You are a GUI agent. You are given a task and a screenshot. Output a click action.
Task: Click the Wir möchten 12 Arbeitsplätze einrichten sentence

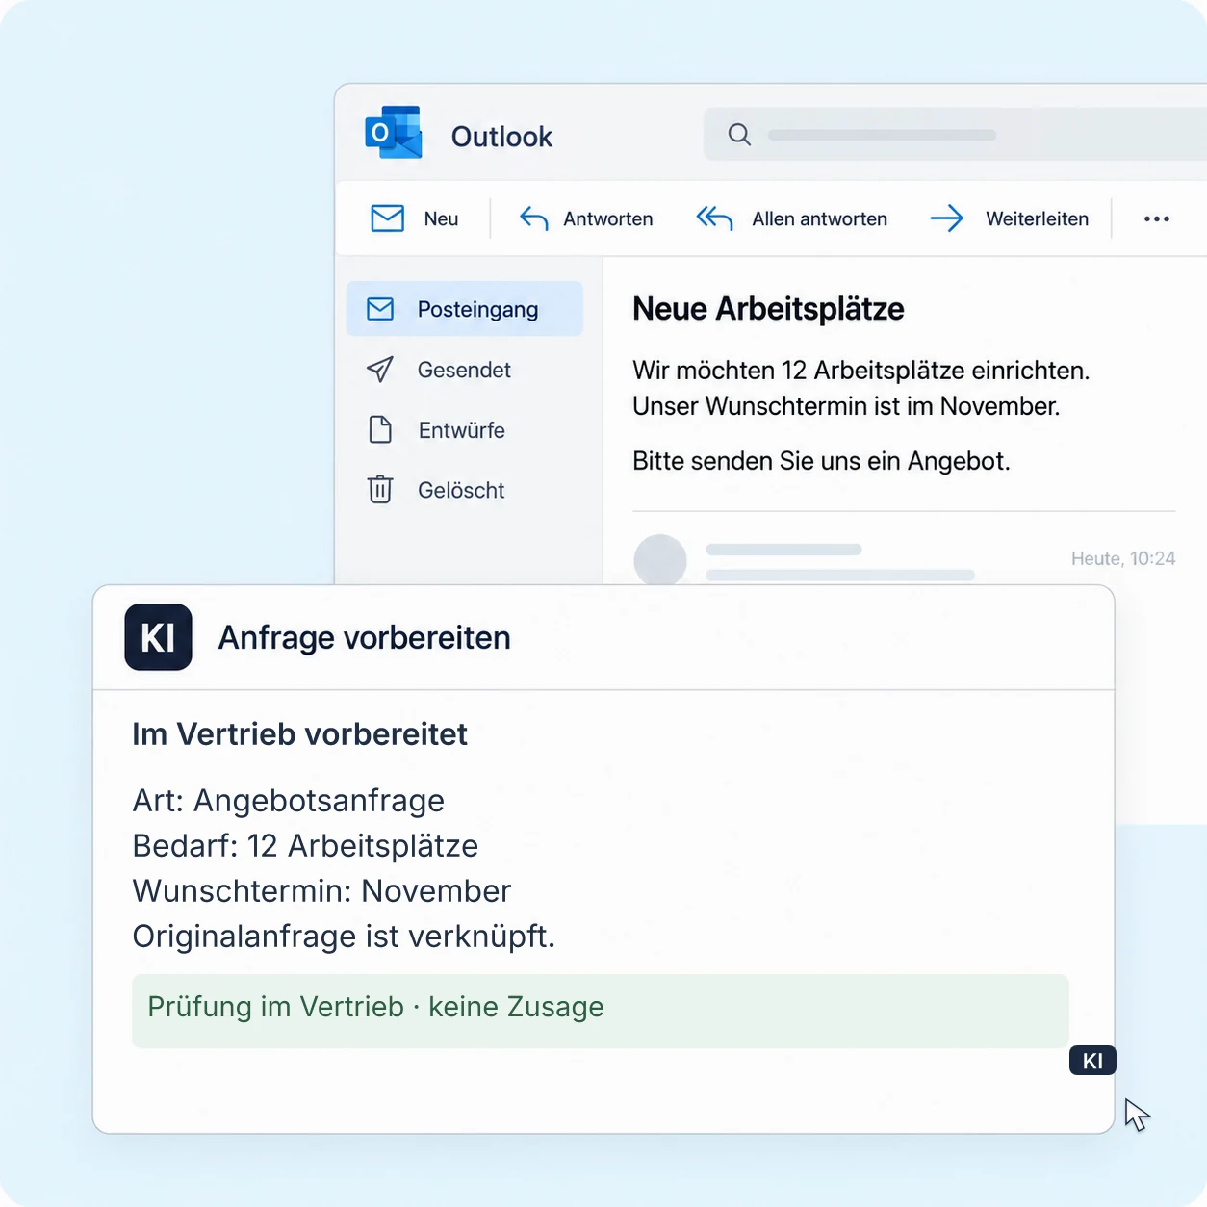861,371
